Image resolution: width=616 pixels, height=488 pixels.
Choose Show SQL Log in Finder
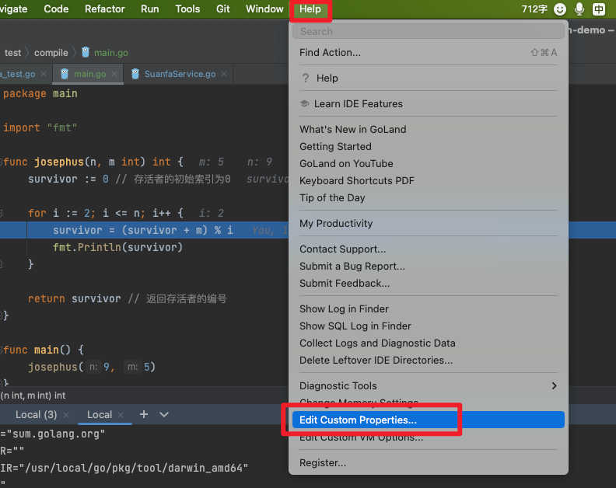coord(429,326)
